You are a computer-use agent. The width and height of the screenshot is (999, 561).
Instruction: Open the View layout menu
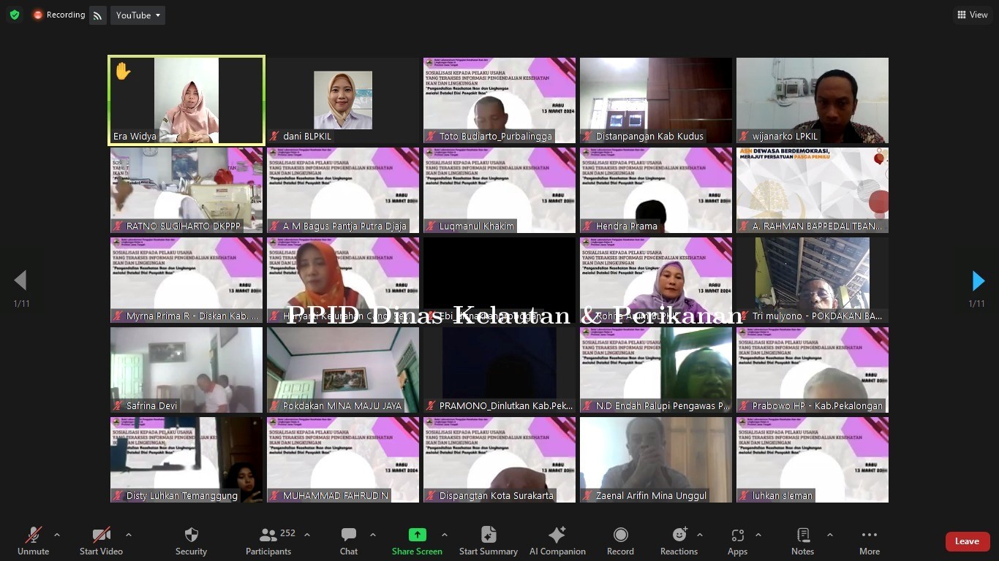(x=972, y=15)
